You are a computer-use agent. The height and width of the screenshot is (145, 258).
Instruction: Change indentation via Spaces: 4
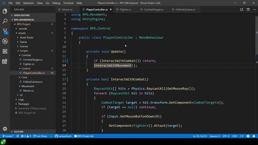(x=214, y=136)
